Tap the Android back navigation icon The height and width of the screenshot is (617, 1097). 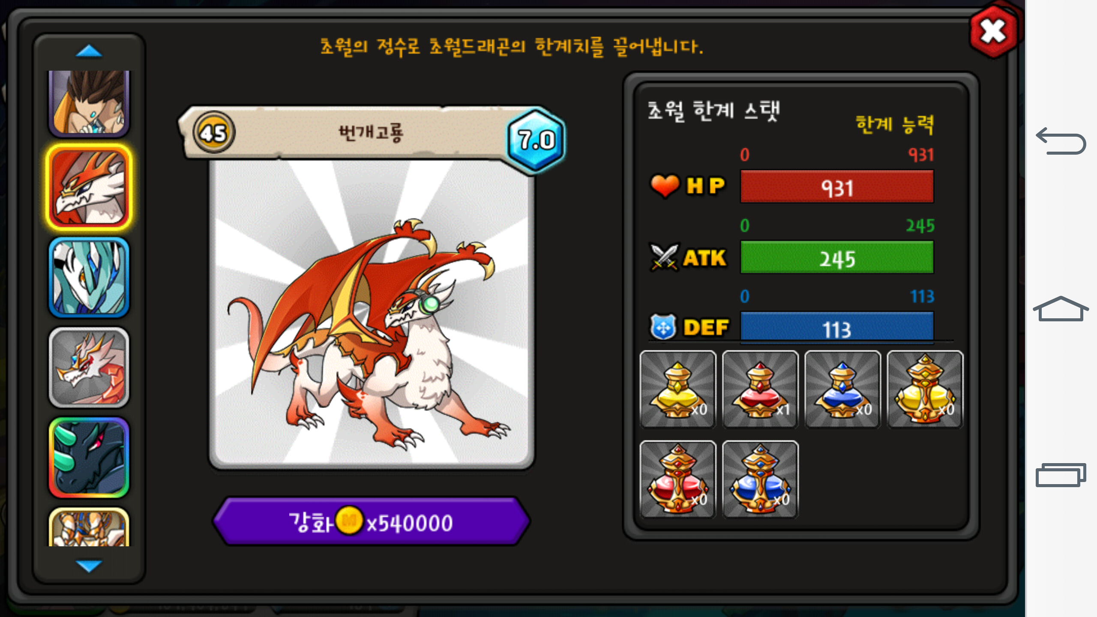pyautogui.click(x=1061, y=141)
